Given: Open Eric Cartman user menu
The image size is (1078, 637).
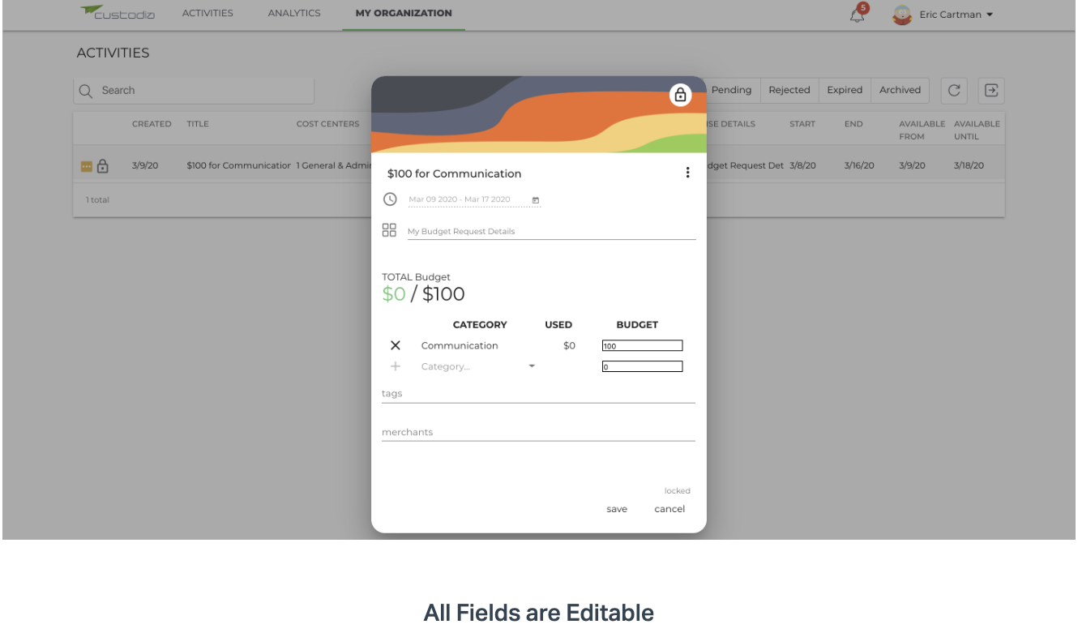Looking at the screenshot, I should (x=943, y=15).
